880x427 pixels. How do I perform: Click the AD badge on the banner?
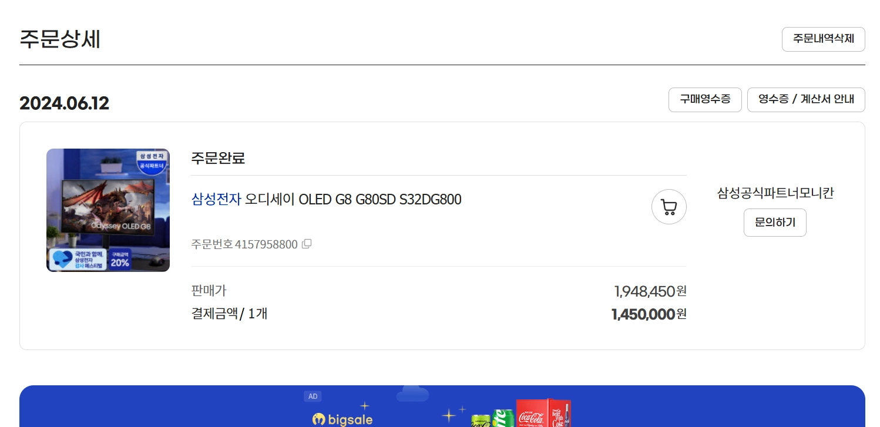[x=313, y=396]
